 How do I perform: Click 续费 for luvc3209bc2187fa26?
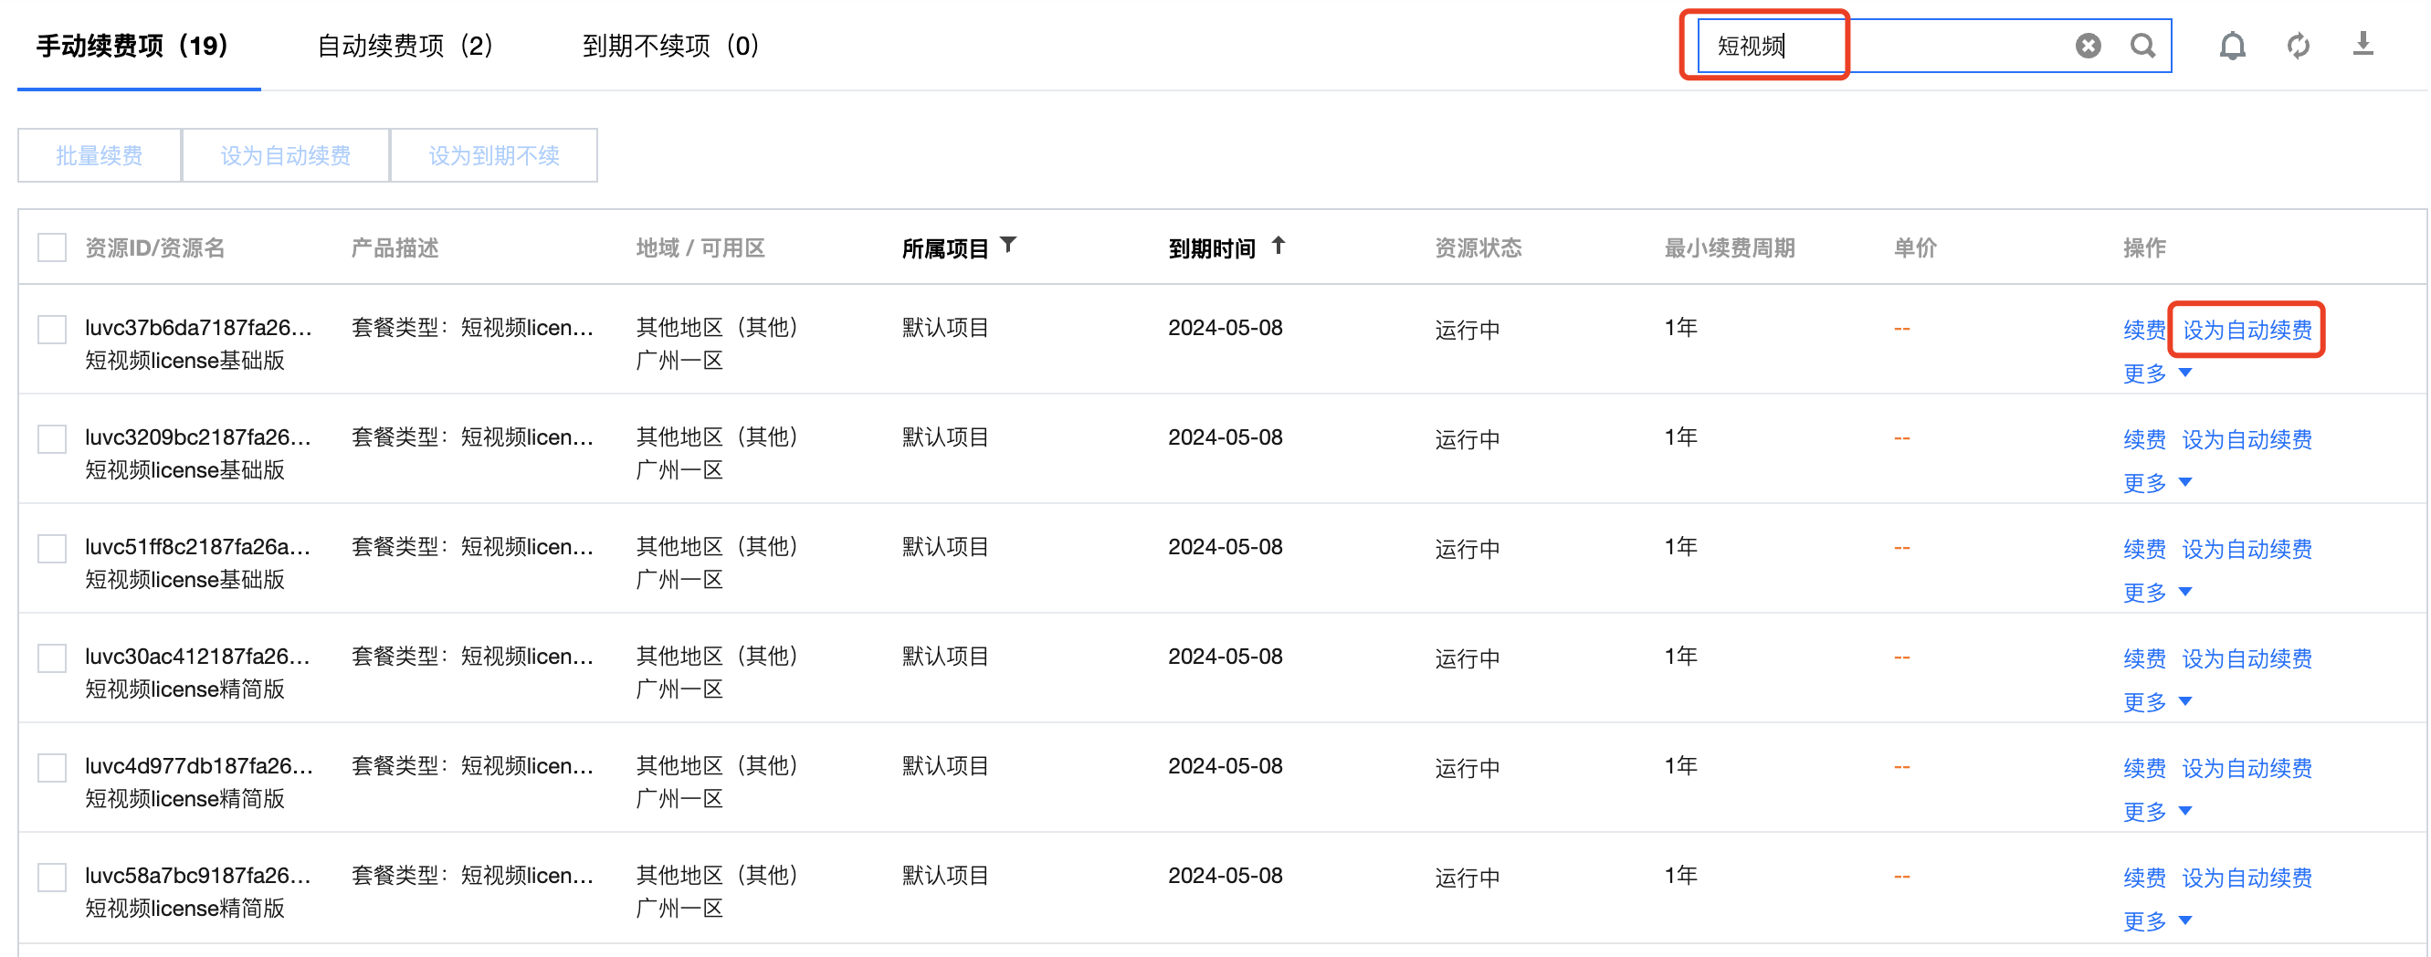click(2144, 439)
